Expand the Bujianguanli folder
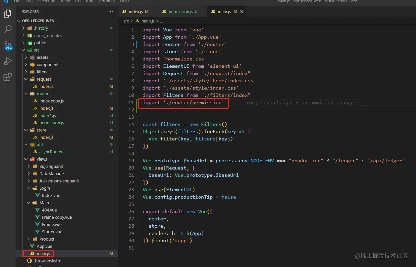This screenshot has height=267, width=416. pyautogui.click(x=51, y=166)
